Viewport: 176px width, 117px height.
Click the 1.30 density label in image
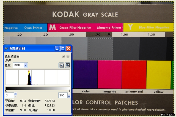pos(152,34)
